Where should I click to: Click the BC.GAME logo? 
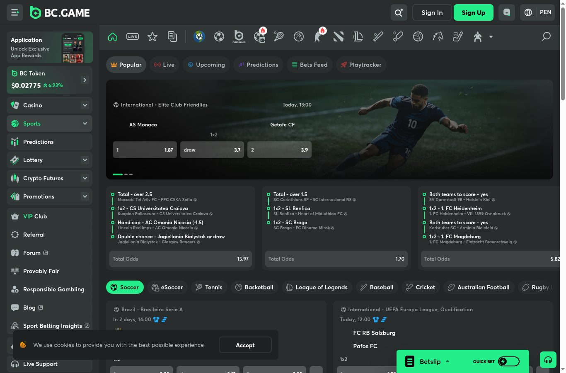(x=60, y=13)
